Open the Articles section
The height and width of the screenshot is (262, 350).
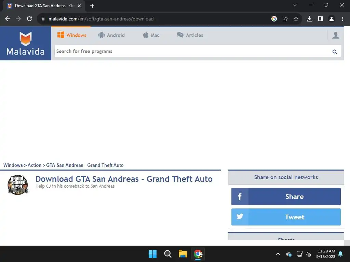click(190, 35)
